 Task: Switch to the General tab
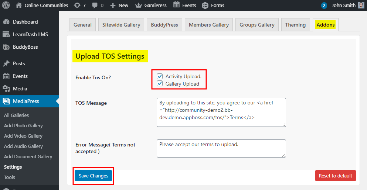pos(82,25)
